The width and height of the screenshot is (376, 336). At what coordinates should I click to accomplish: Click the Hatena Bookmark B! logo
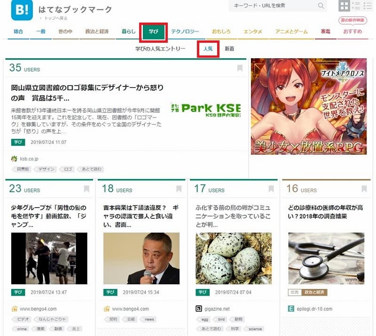[x=22, y=10]
